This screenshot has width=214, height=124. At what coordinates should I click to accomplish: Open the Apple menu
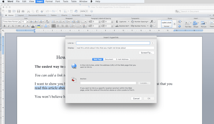[x=3, y=2]
